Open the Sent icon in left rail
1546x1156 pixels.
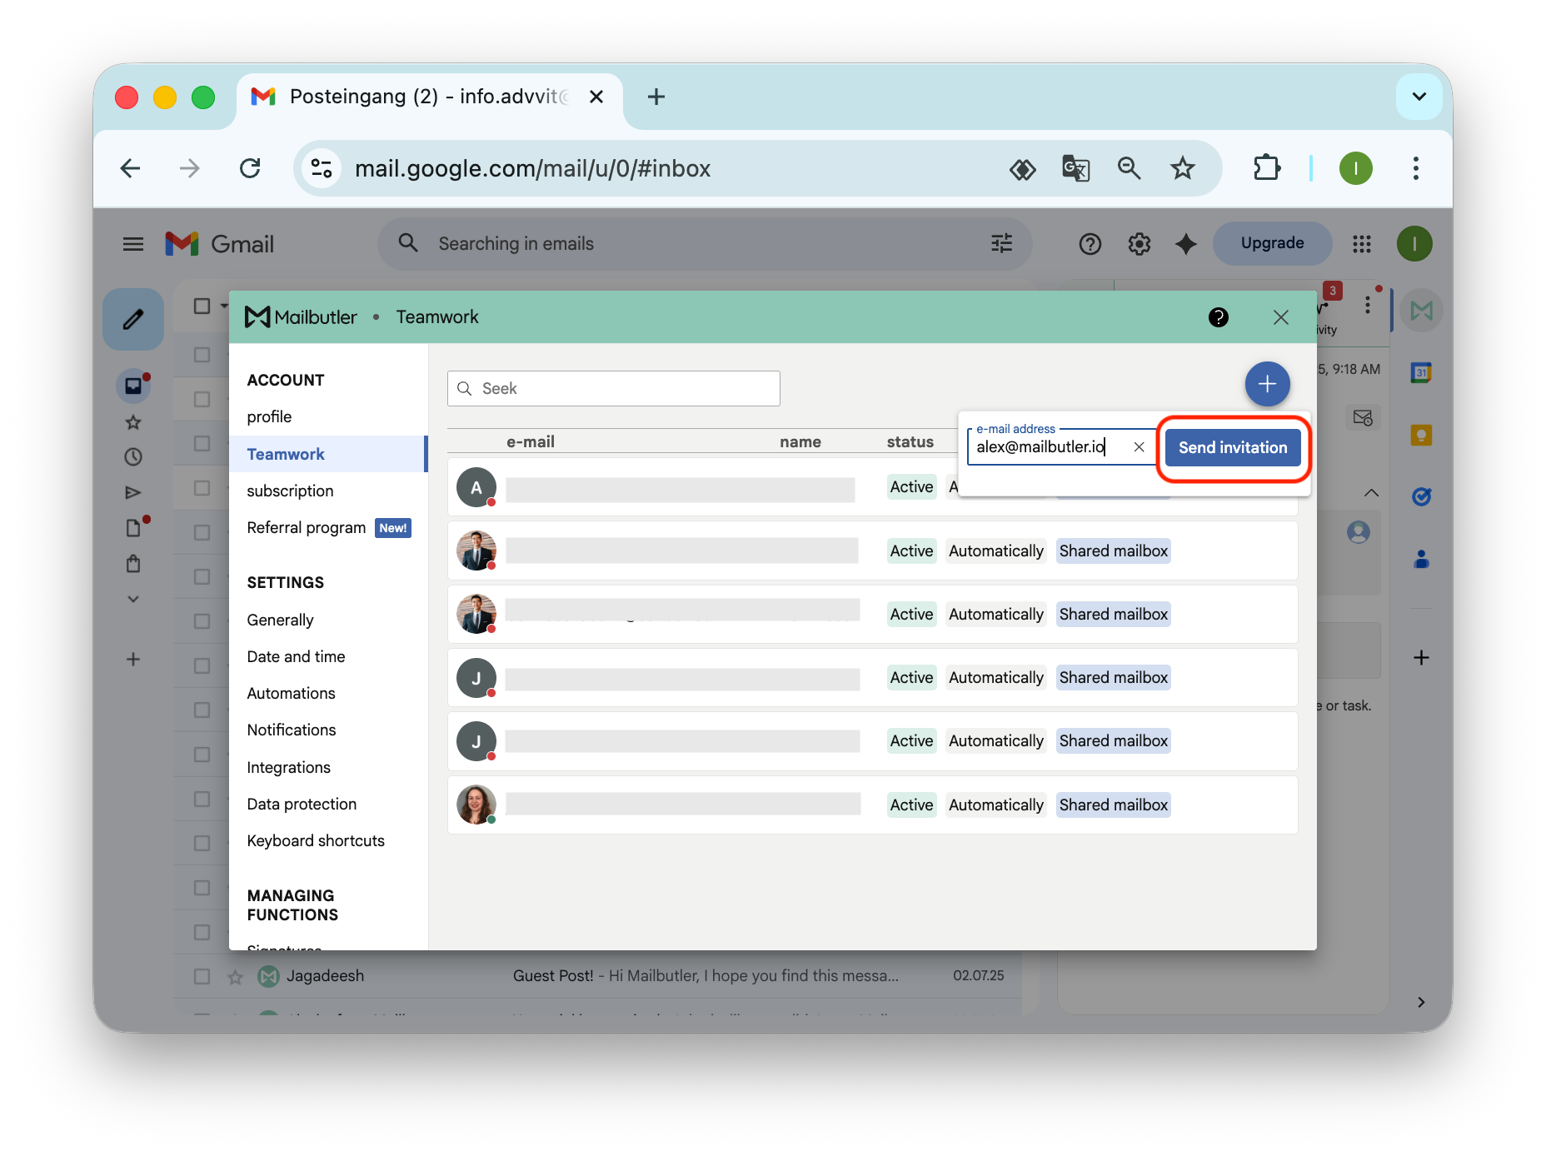point(133,492)
